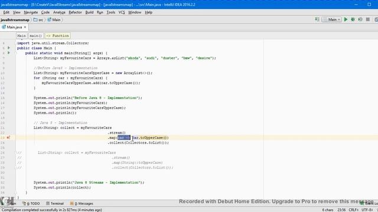This screenshot has width=378, height=212.
Task: Open the Edit menu
Action: (6, 12)
